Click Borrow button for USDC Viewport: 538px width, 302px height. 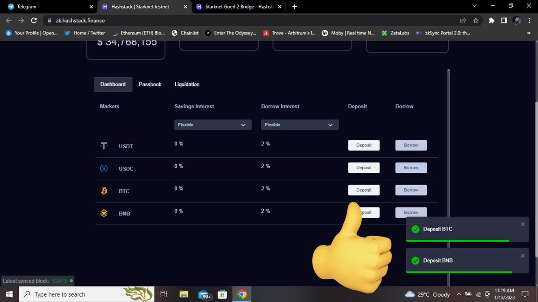click(411, 168)
